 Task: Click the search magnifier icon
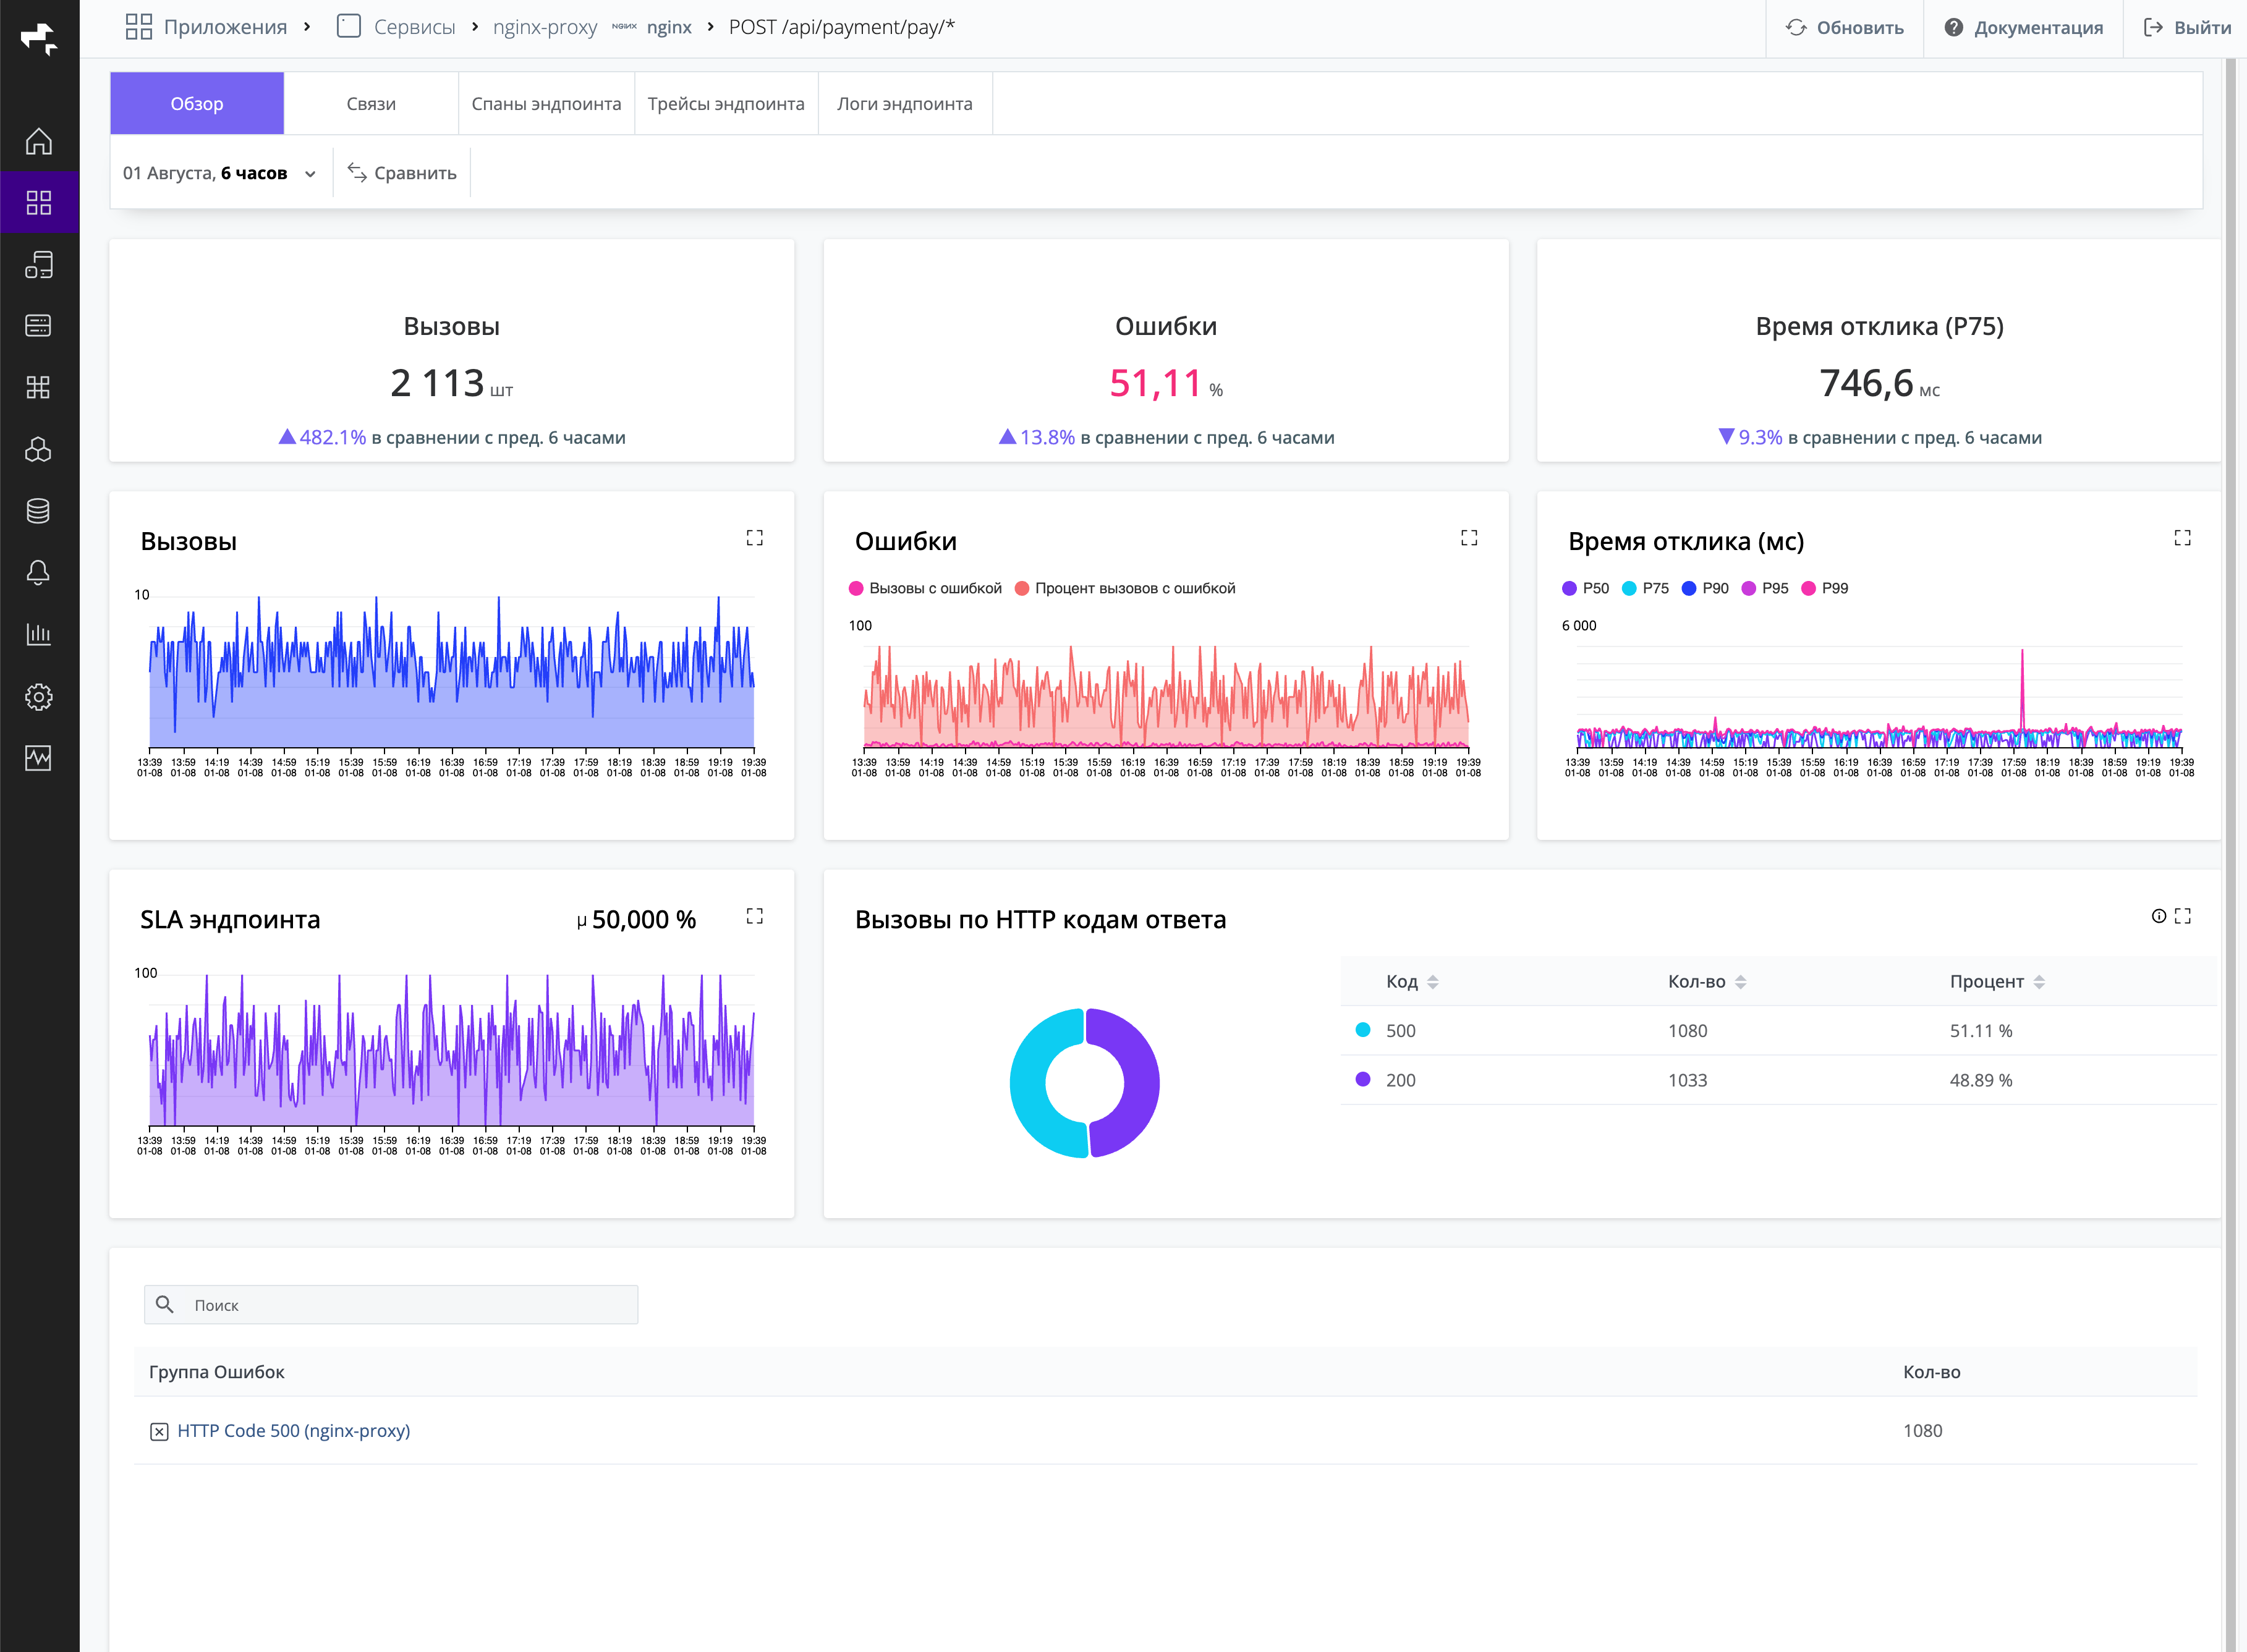pos(165,1304)
